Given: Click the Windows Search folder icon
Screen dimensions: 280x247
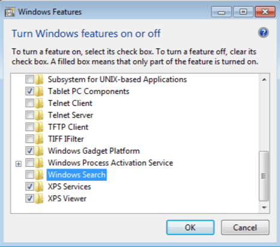Looking at the screenshot, I should tap(39, 175).
